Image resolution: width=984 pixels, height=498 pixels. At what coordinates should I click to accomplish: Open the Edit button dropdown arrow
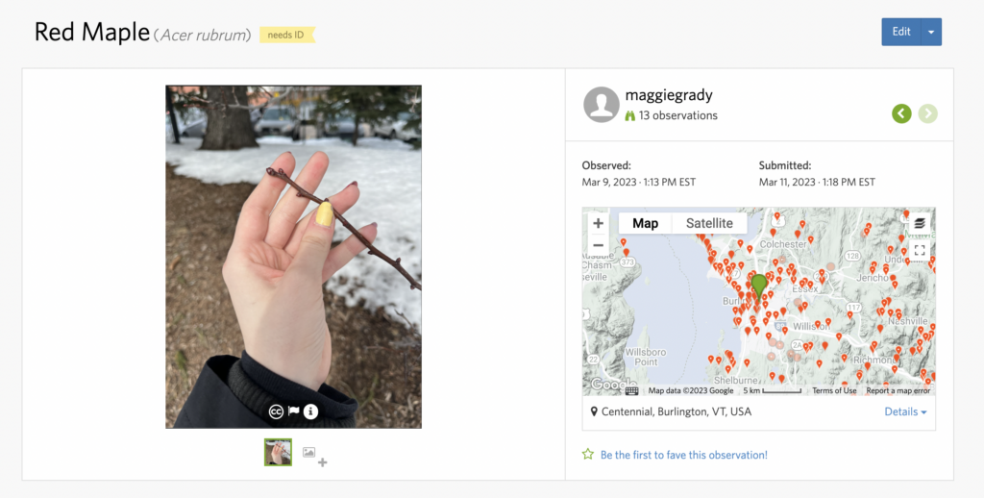click(931, 32)
